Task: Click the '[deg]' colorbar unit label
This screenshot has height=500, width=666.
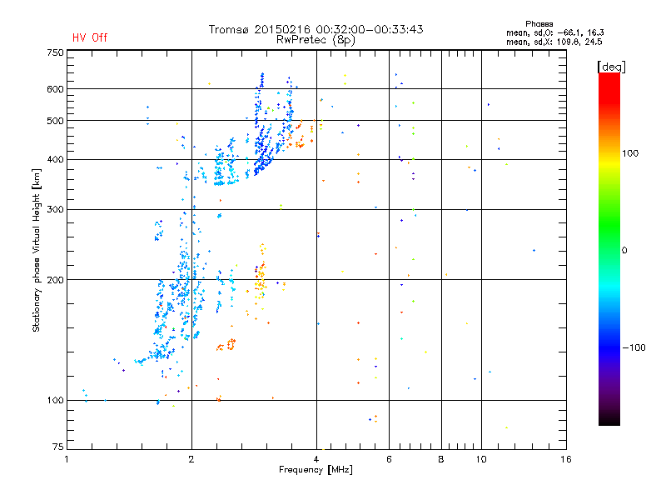Action: (611, 67)
